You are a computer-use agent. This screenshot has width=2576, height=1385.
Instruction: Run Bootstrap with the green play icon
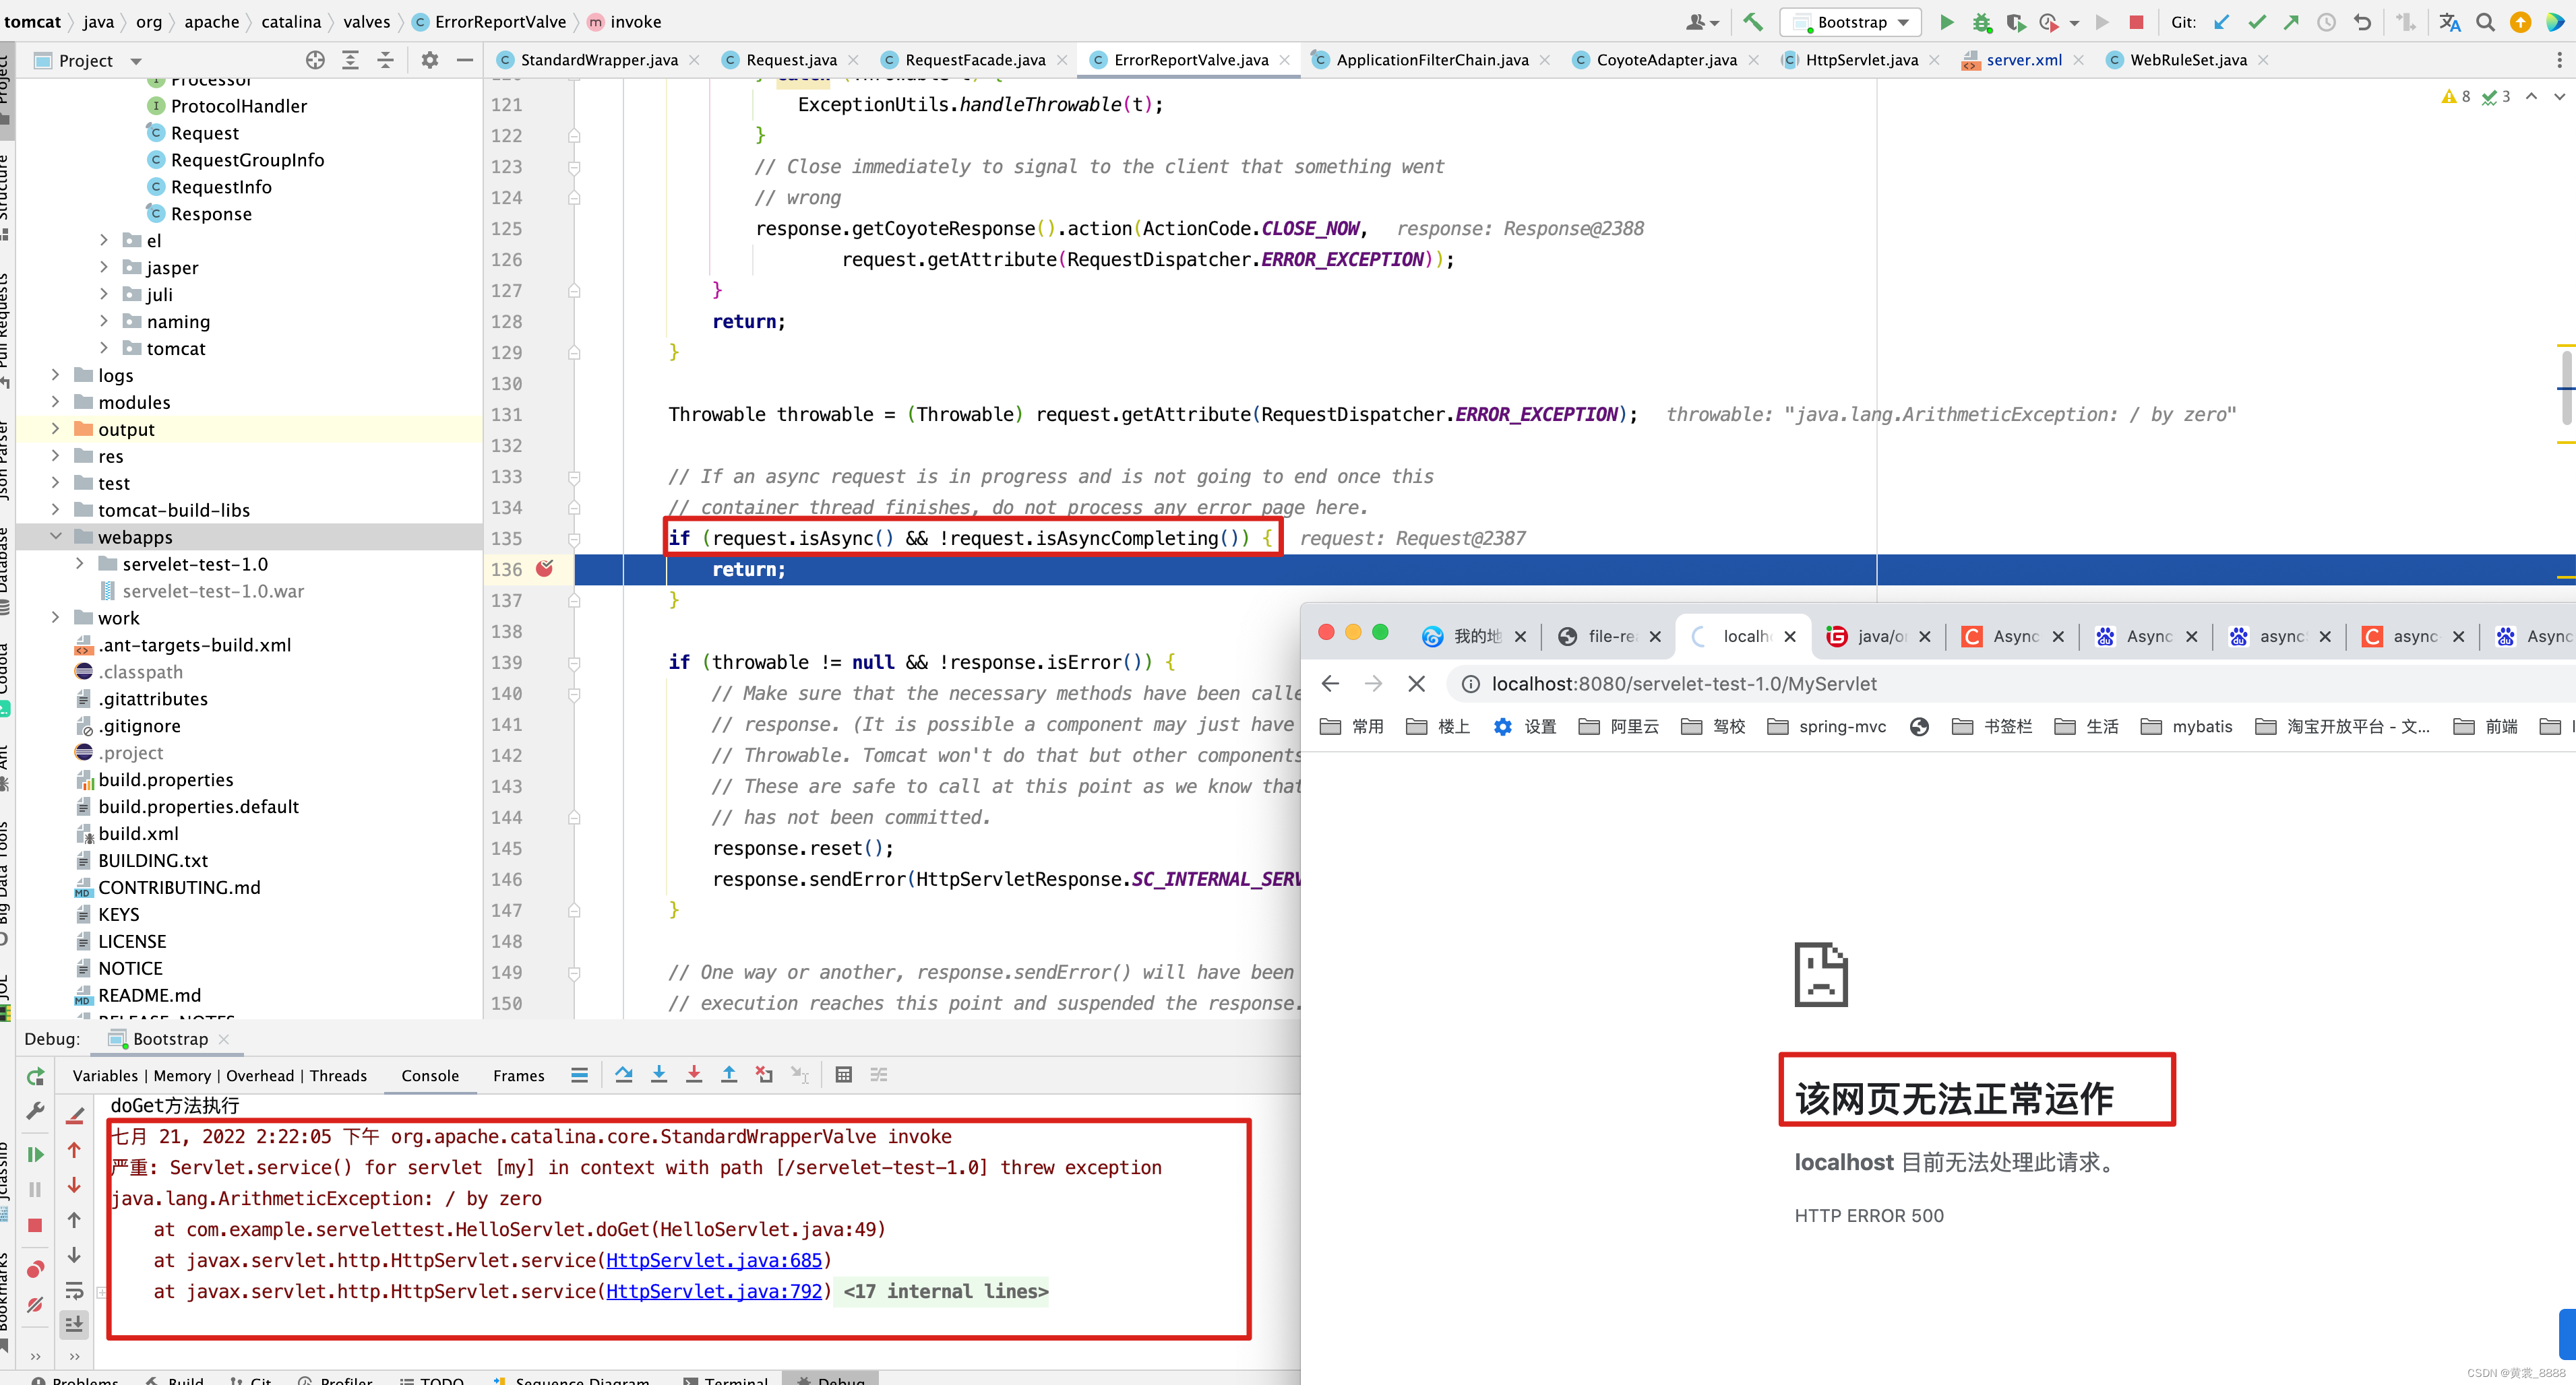(x=1946, y=22)
